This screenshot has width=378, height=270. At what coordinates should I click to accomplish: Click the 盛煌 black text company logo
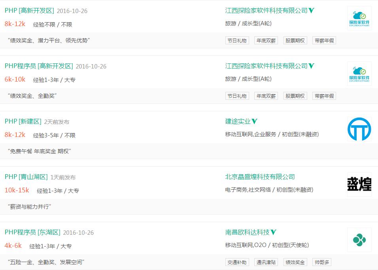coord(359,184)
